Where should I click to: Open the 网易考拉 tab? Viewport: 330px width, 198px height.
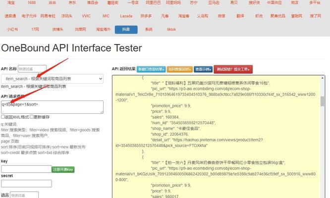[48, 16]
